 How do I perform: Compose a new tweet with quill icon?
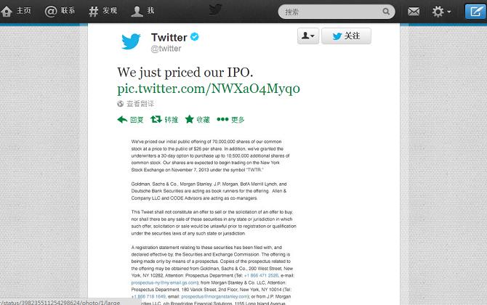tap(475, 12)
